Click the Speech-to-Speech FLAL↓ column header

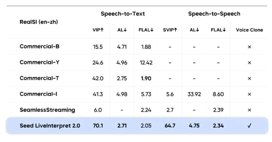tap(218, 30)
